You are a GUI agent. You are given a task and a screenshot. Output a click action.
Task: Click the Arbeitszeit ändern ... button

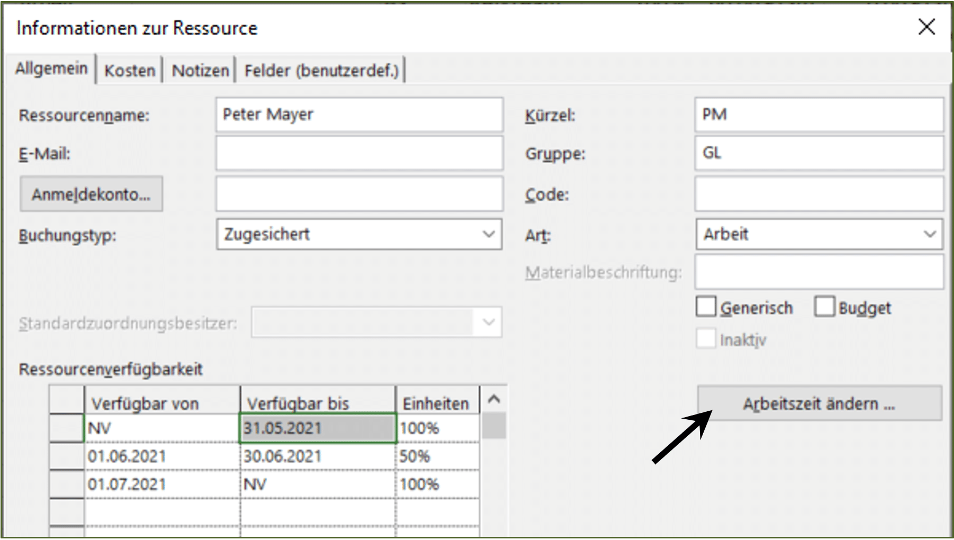(x=820, y=404)
